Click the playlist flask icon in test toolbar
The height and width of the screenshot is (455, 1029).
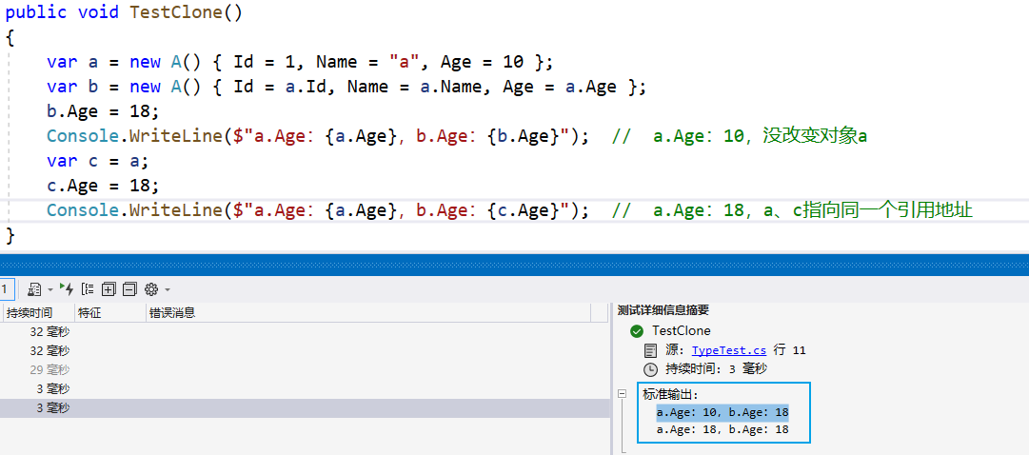tap(34, 288)
